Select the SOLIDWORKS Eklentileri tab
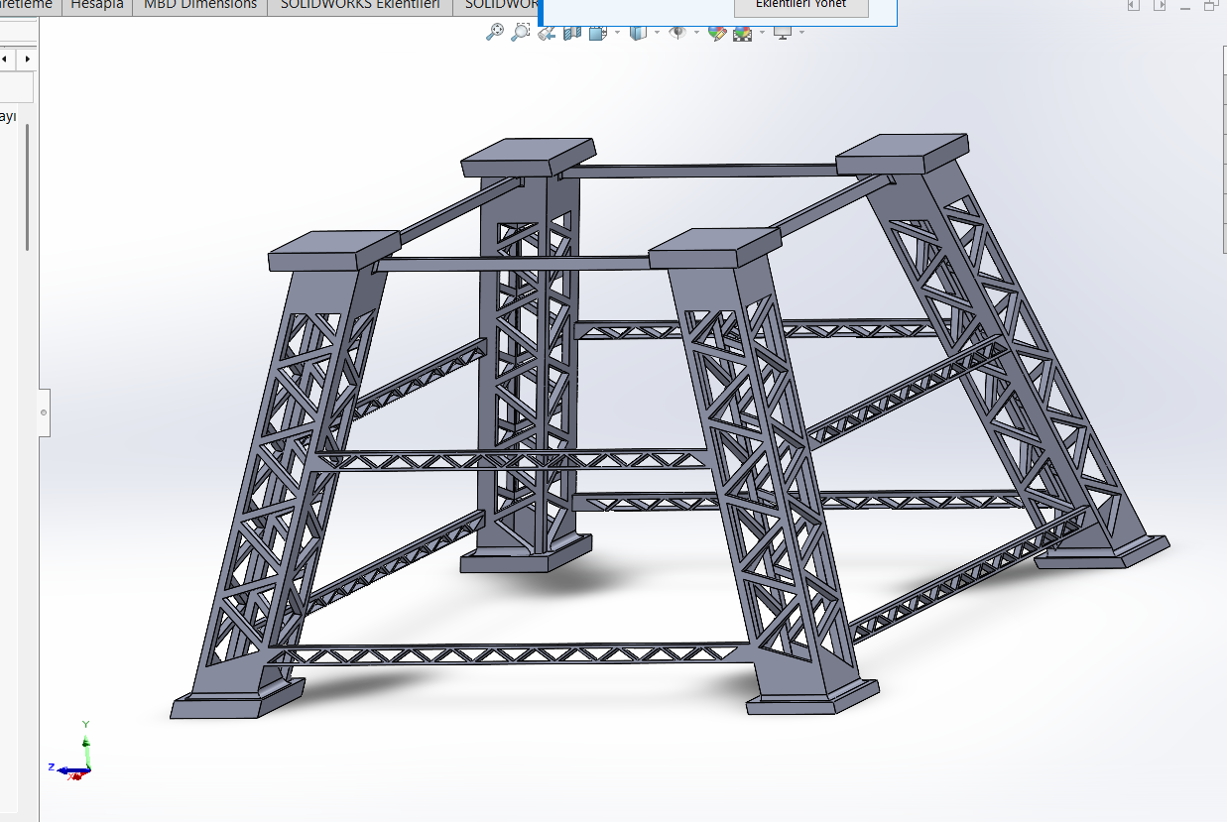 click(x=360, y=5)
